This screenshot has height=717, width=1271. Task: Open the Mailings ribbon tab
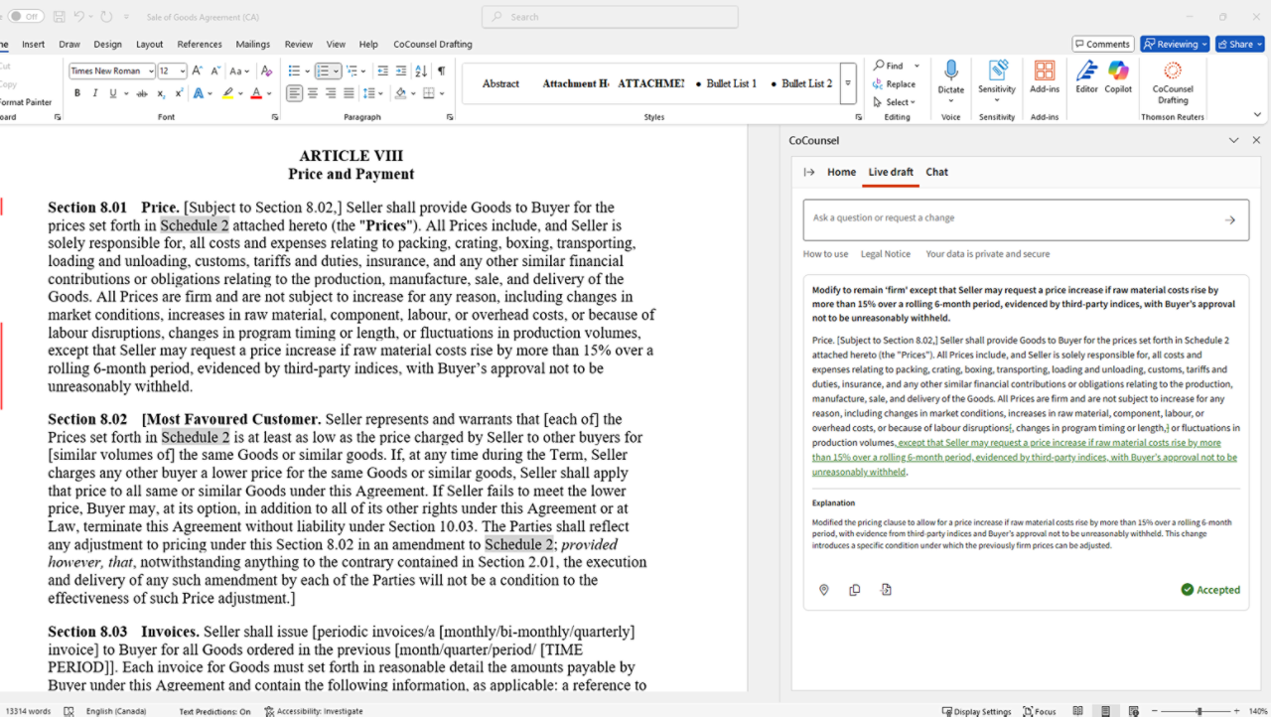tap(253, 44)
